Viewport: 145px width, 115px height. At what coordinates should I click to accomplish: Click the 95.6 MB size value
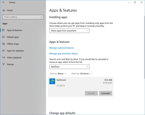tap(108, 80)
